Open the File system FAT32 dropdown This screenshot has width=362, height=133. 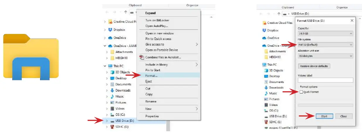[325, 45]
